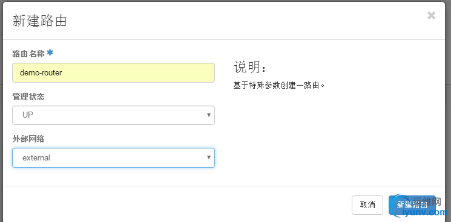
Task: Open the 管理状态 dropdown showing UP
Action: tap(113, 115)
